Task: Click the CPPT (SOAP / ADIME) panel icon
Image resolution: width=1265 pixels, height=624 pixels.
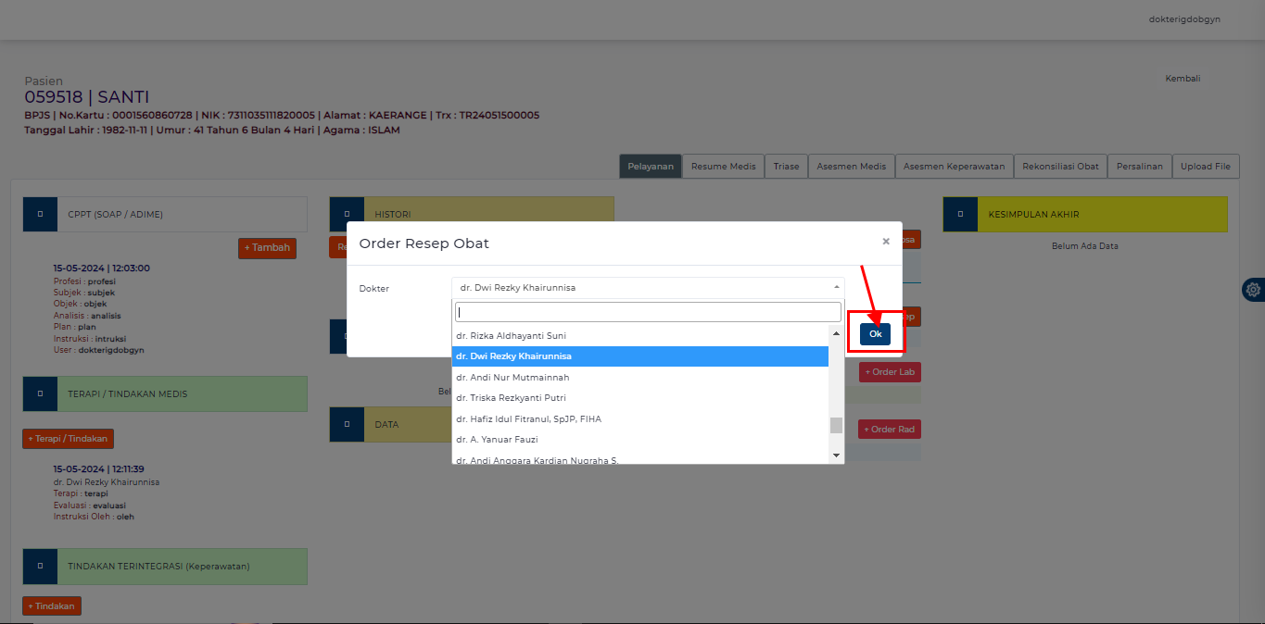Action: 40,214
